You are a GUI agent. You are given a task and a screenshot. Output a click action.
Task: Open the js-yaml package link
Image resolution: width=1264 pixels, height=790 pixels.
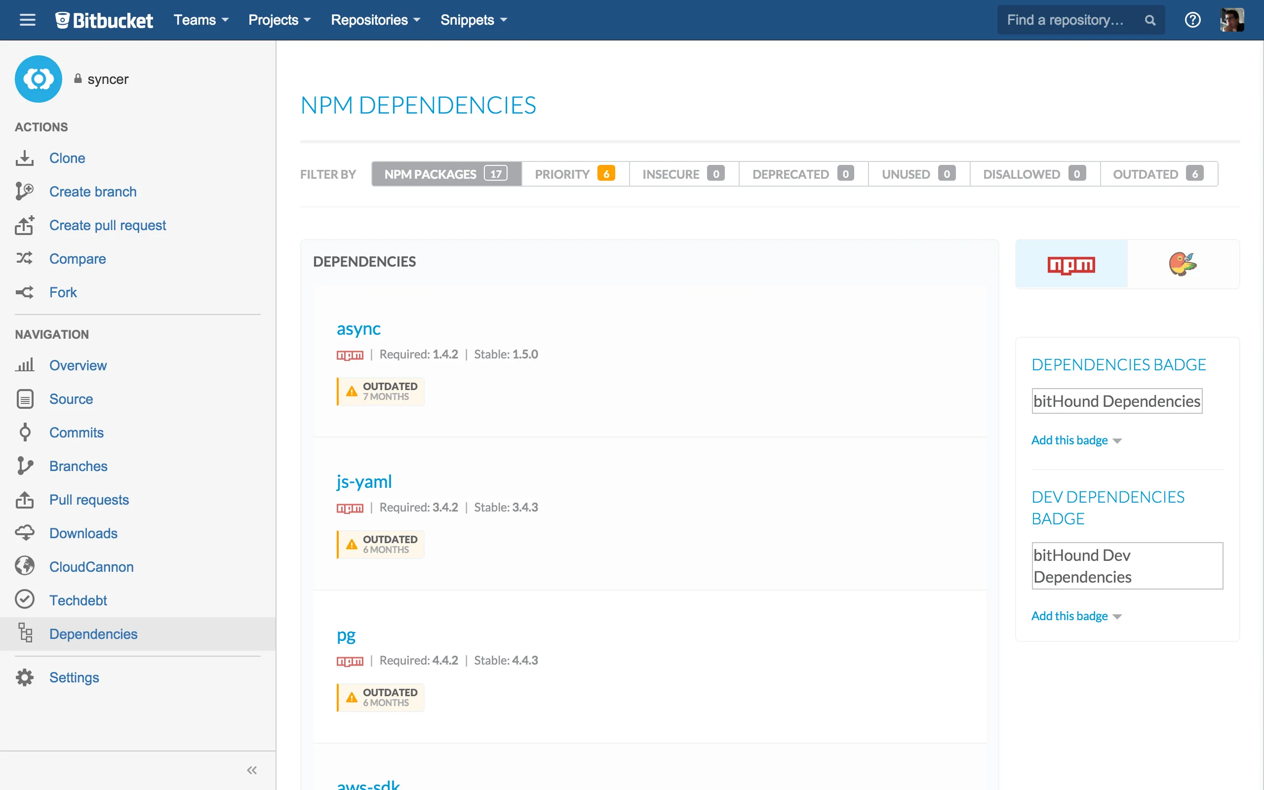pos(364,482)
